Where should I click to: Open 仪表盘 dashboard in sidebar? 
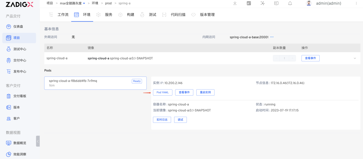(19, 26)
